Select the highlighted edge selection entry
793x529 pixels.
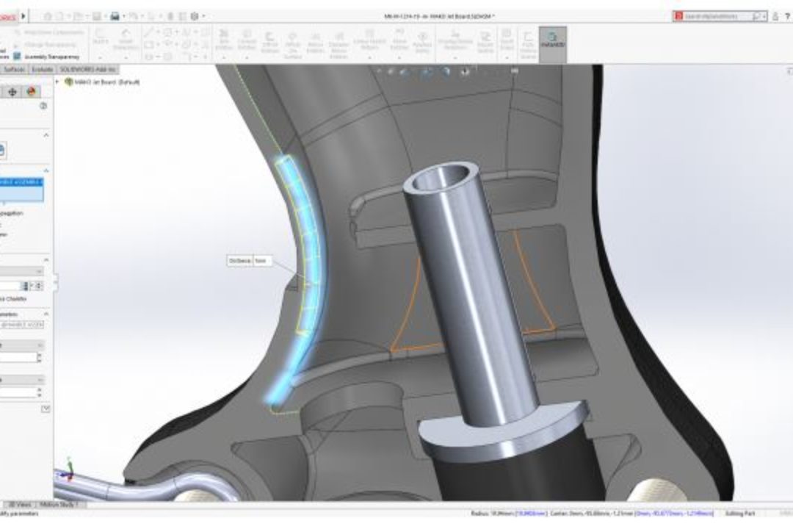click(x=21, y=181)
